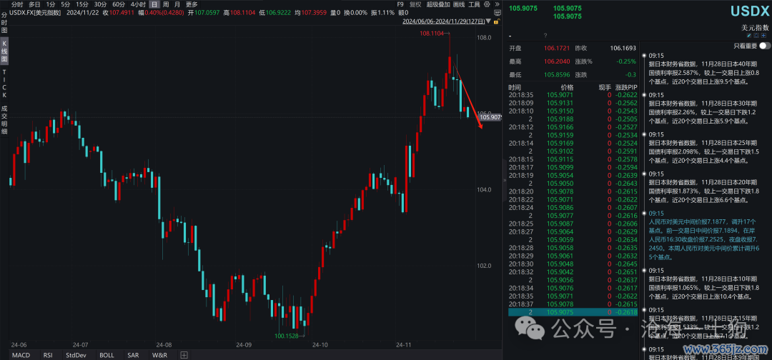Select the 1分 period
This screenshot has height=360, width=772.
click(x=50, y=4)
